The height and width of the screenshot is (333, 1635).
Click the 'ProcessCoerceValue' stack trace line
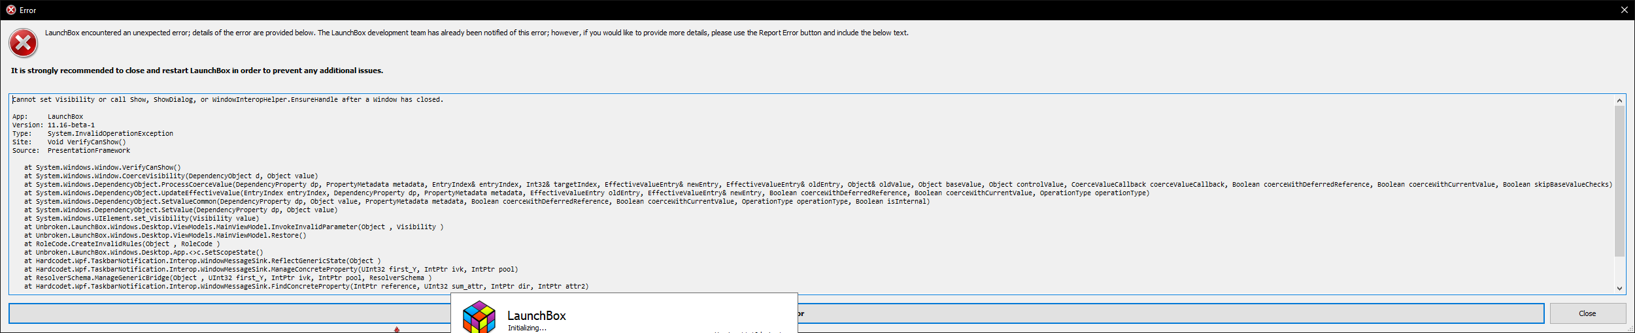818,185
